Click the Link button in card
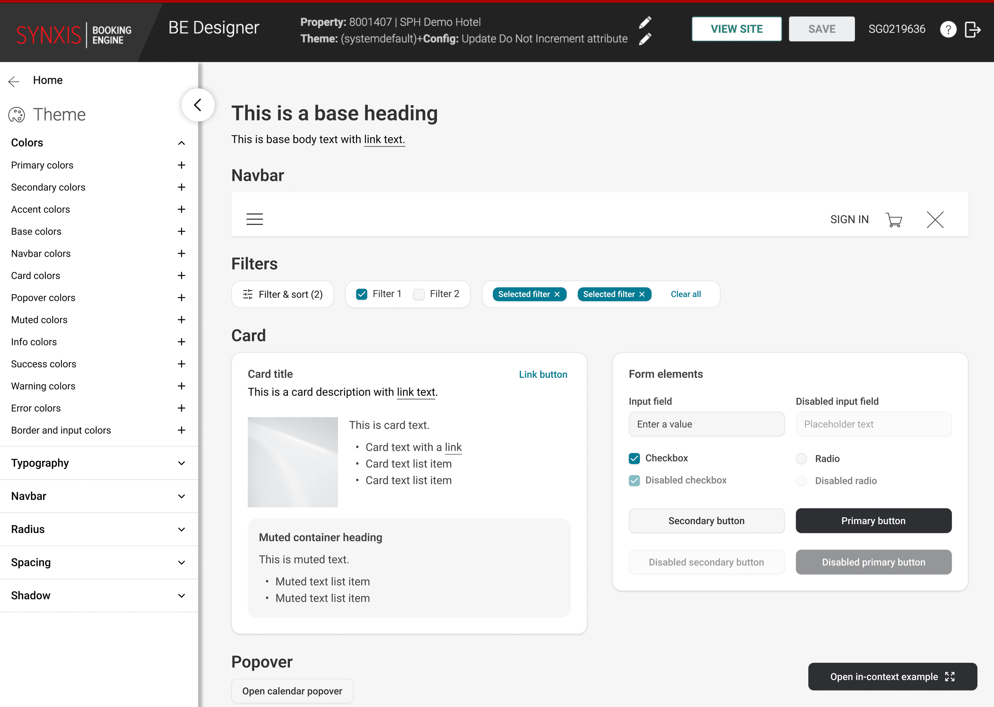The image size is (994, 707). 543,374
